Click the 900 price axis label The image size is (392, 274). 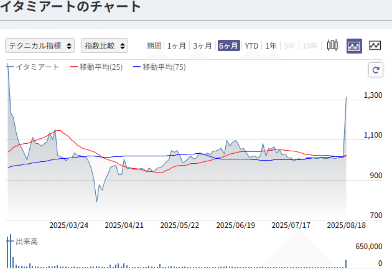click(376, 176)
